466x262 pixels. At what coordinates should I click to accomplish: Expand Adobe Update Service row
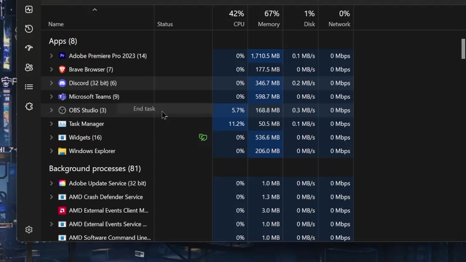pos(51,183)
